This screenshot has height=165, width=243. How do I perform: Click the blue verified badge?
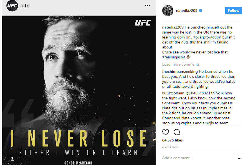[201, 11]
